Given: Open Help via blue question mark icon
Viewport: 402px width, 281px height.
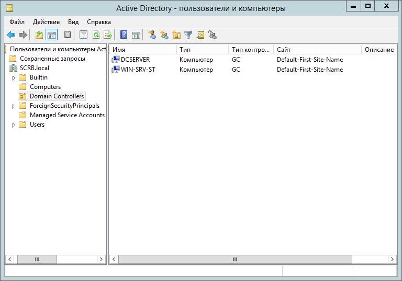Looking at the screenshot, I should pos(124,35).
